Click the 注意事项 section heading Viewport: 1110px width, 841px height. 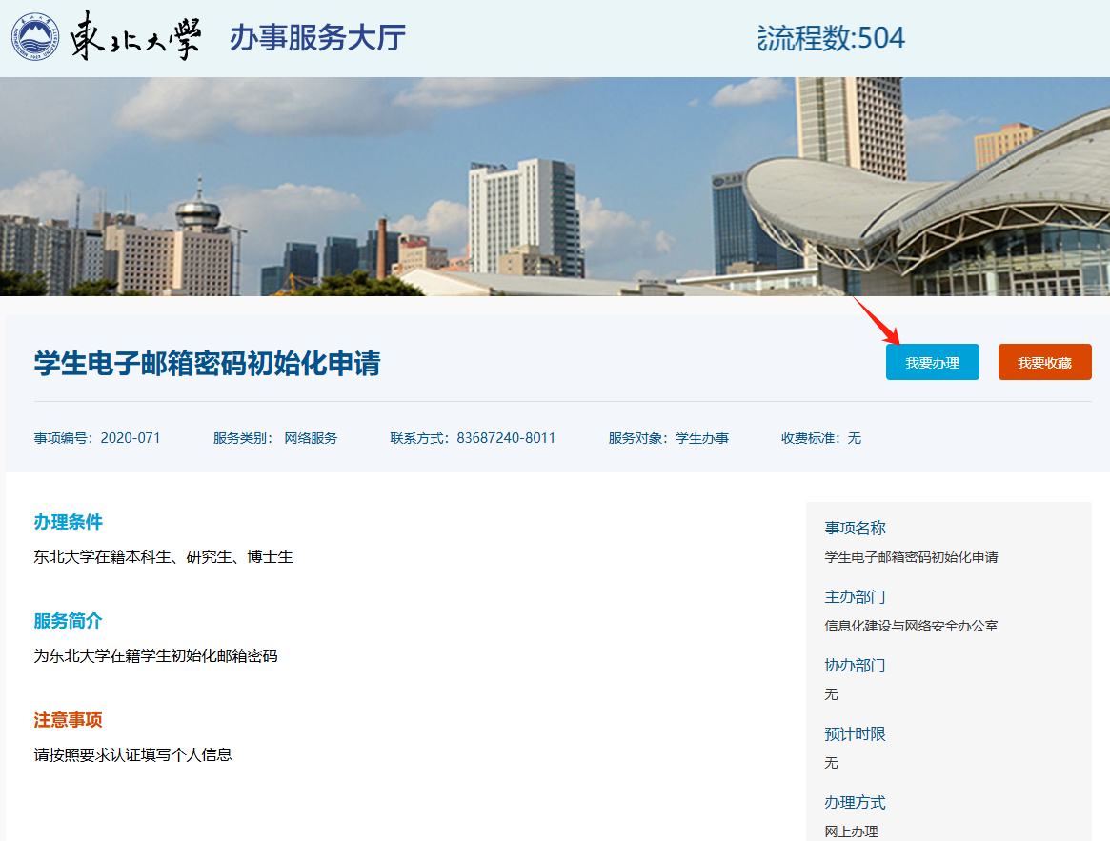68,720
